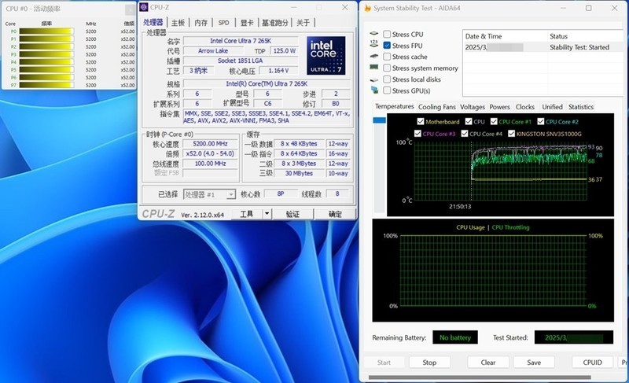Image resolution: width=629 pixels, height=383 pixels.
Task: Toggle the CPU temperature graph checkbox
Action: point(469,122)
